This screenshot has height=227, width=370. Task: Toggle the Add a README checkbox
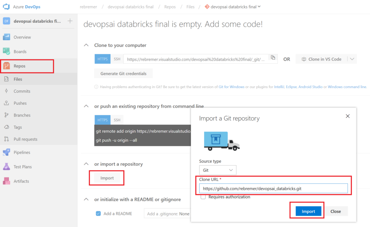click(x=98, y=213)
